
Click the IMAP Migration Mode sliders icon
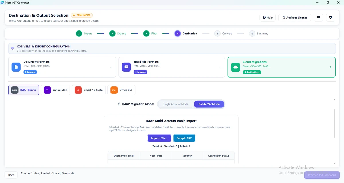119,104
